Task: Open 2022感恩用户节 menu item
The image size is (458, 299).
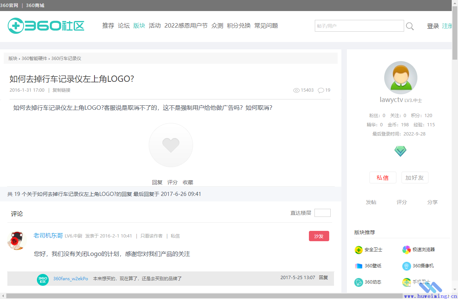Action: pos(186,26)
